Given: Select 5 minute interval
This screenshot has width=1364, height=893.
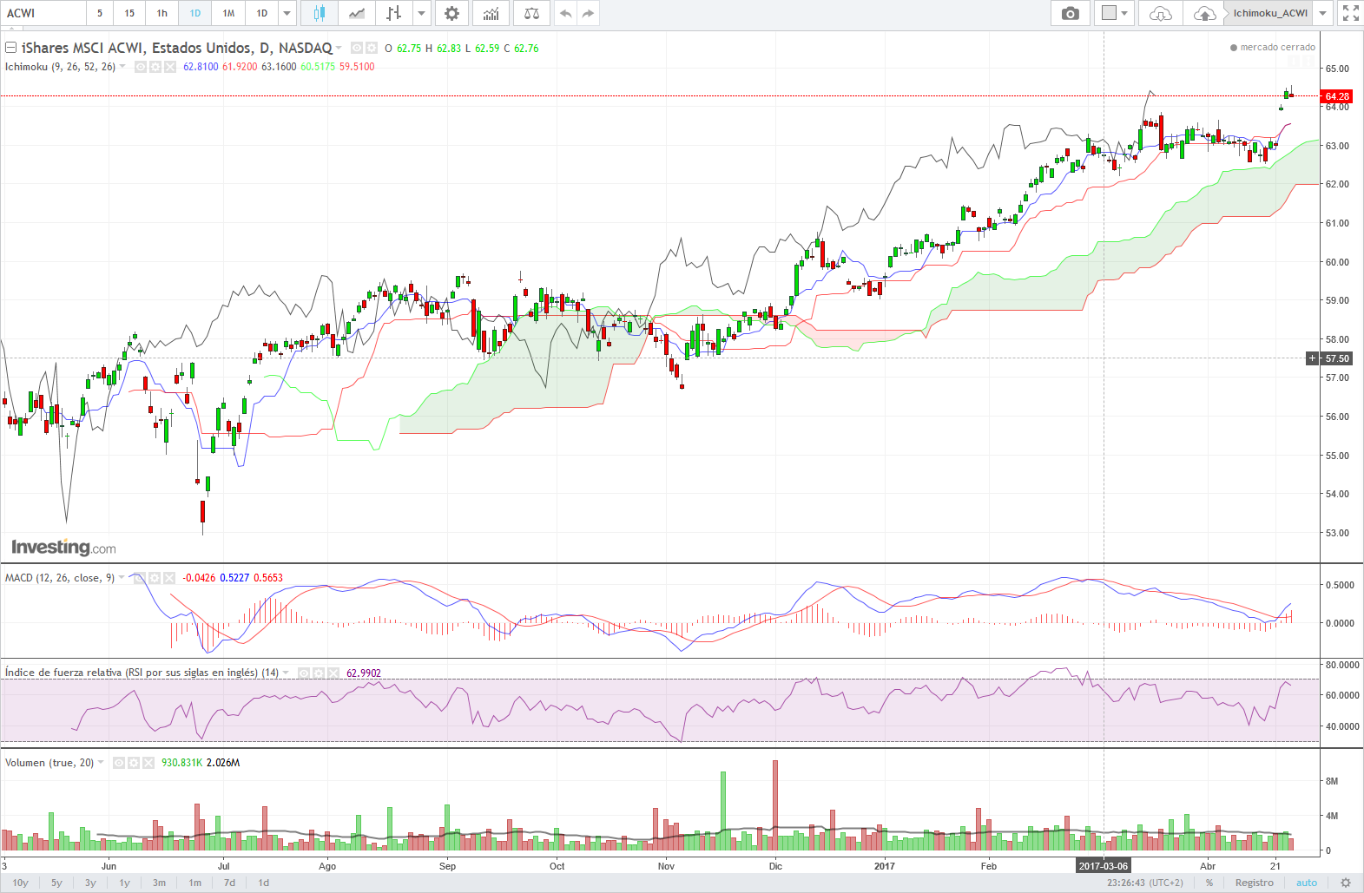Looking at the screenshot, I should pos(100,13).
